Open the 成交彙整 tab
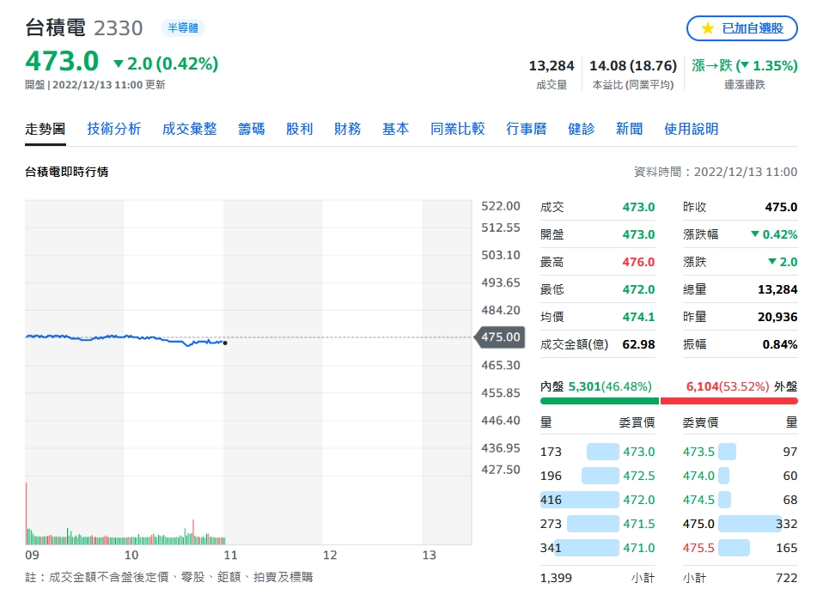Screen dimensions: 823x607 point(189,129)
